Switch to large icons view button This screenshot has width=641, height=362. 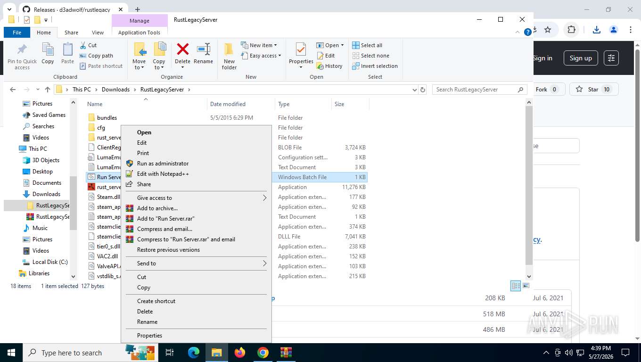tap(526, 286)
